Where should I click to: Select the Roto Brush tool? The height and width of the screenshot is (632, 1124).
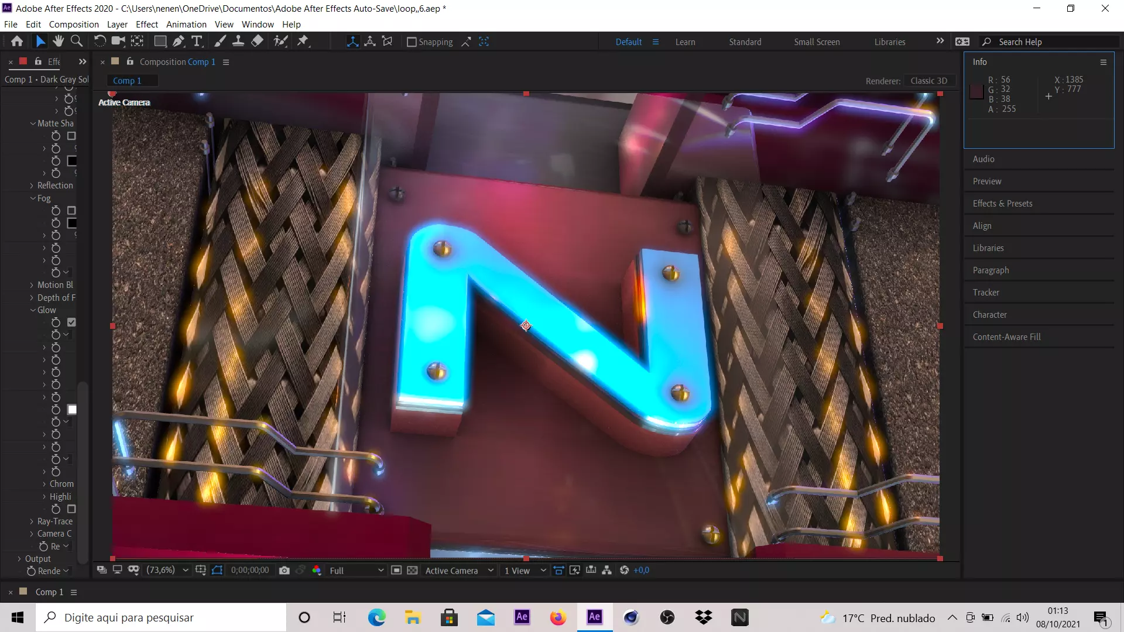(x=281, y=42)
